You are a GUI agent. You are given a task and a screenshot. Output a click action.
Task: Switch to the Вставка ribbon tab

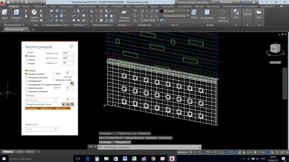[103, 6]
